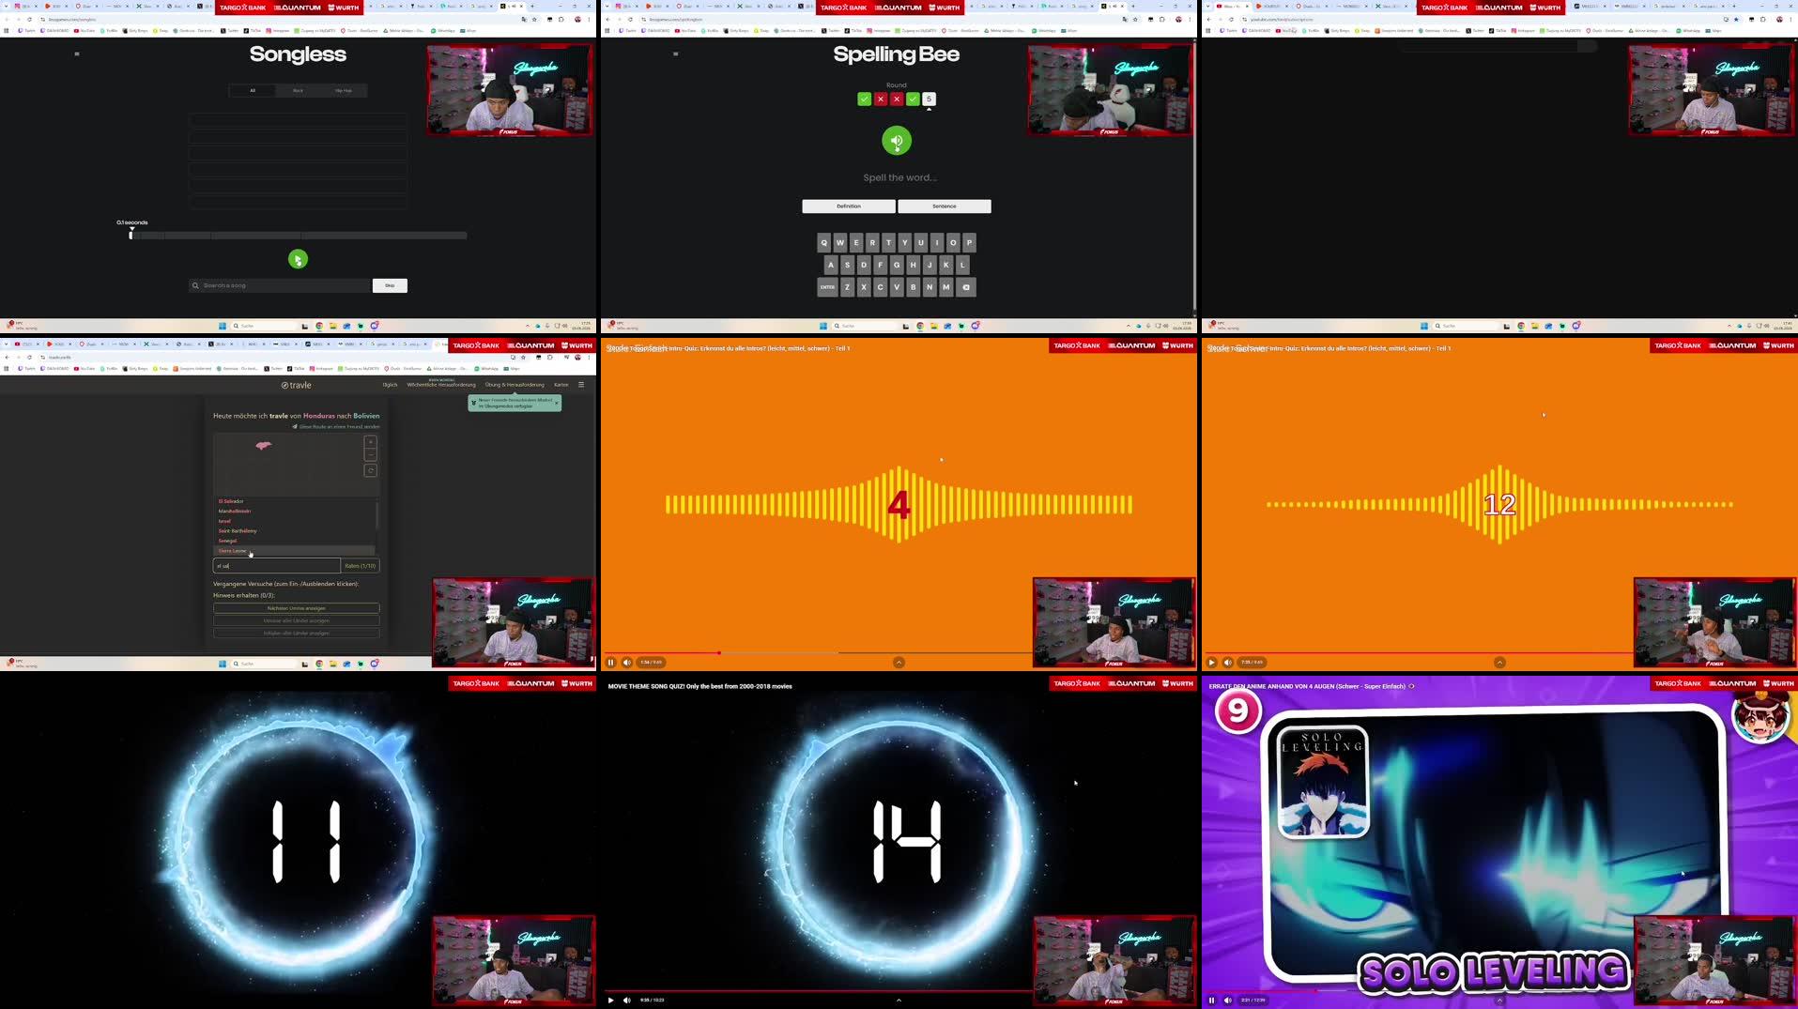Tap the M key on Spelling Bee keyboard

click(945, 287)
